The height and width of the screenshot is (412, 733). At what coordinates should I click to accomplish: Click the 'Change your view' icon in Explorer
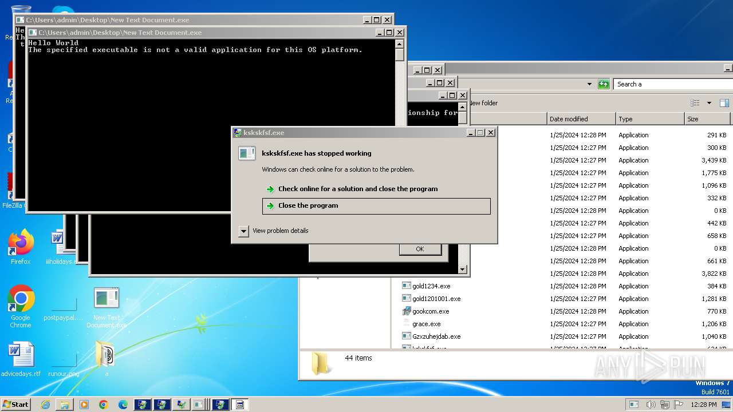[695, 103]
